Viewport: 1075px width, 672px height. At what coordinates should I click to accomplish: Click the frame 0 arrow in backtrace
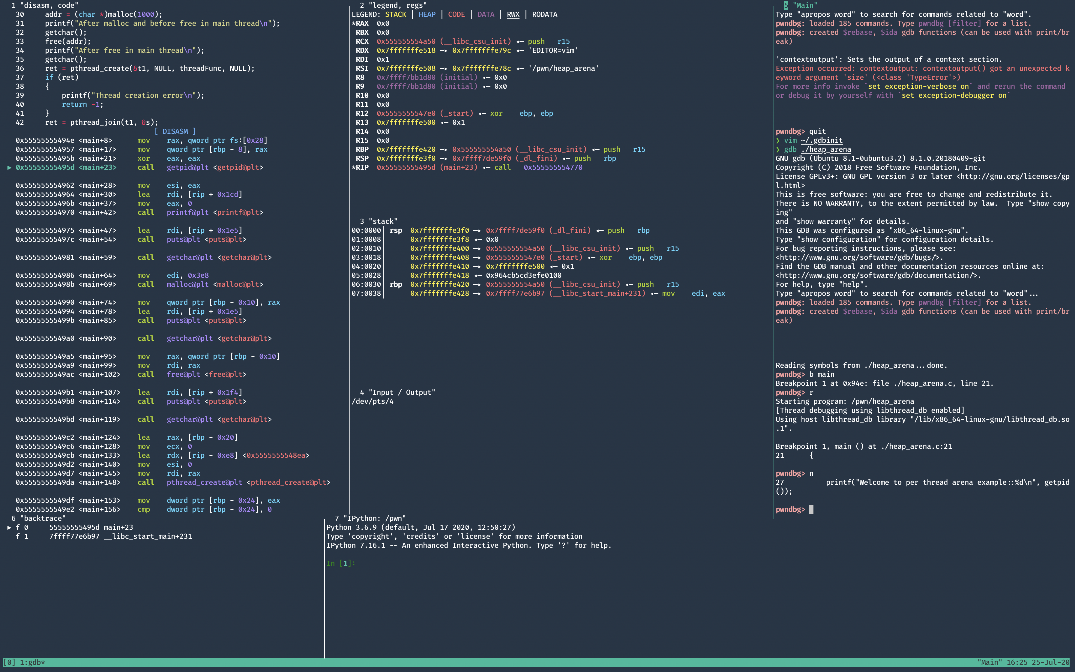click(x=9, y=528)
